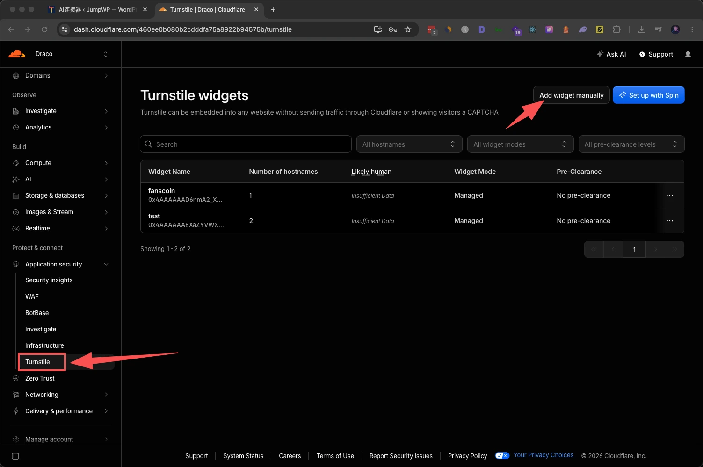Close the Turnstile Cloudflare tab
This screenshot has width=703, height=467.
tap(256, 9)
